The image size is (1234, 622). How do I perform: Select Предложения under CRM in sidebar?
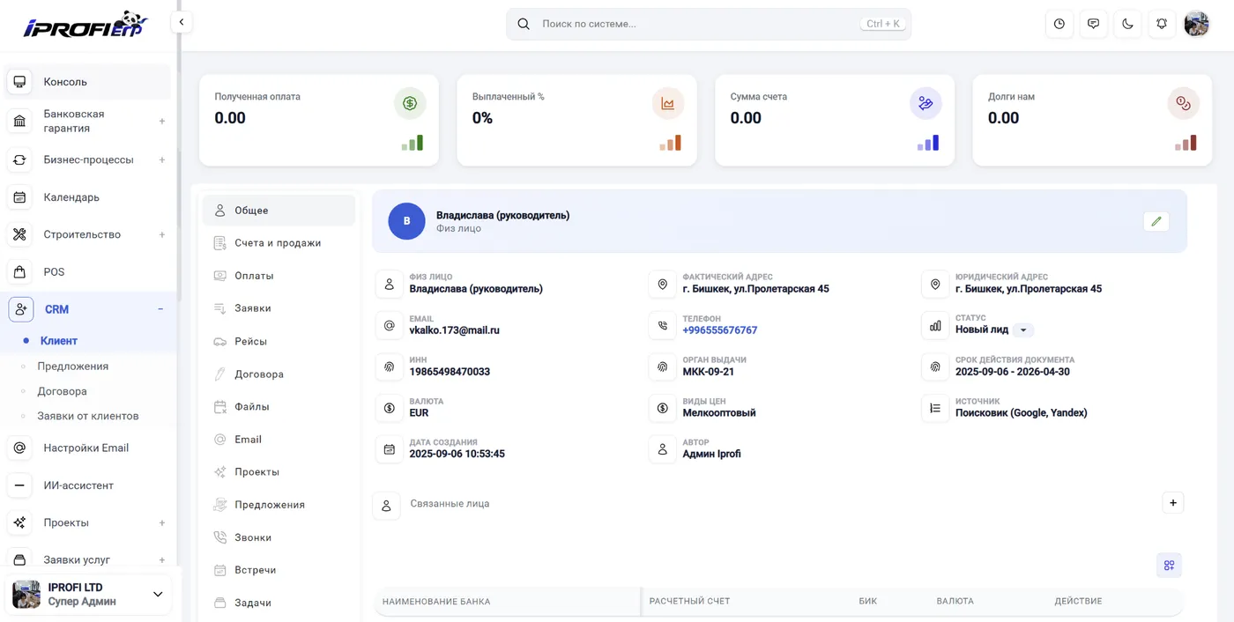tap(72, 366)
